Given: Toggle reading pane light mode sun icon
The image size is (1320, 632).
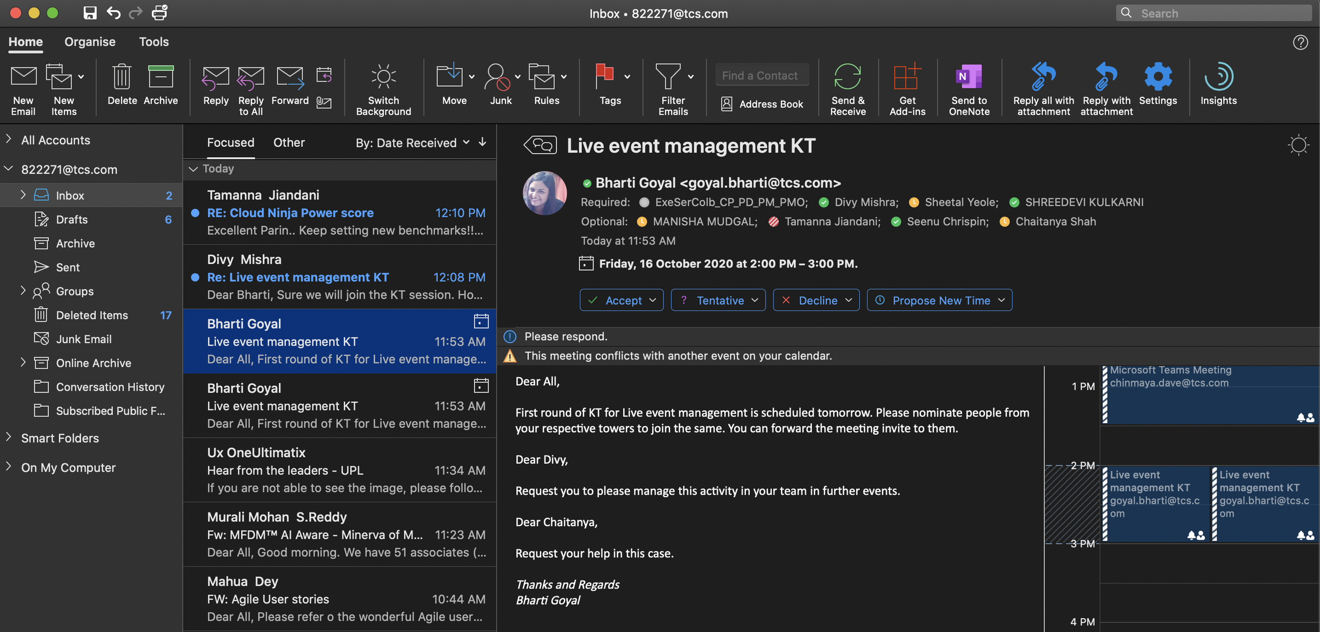Looking at the screenshot, I should point(1299,145).
